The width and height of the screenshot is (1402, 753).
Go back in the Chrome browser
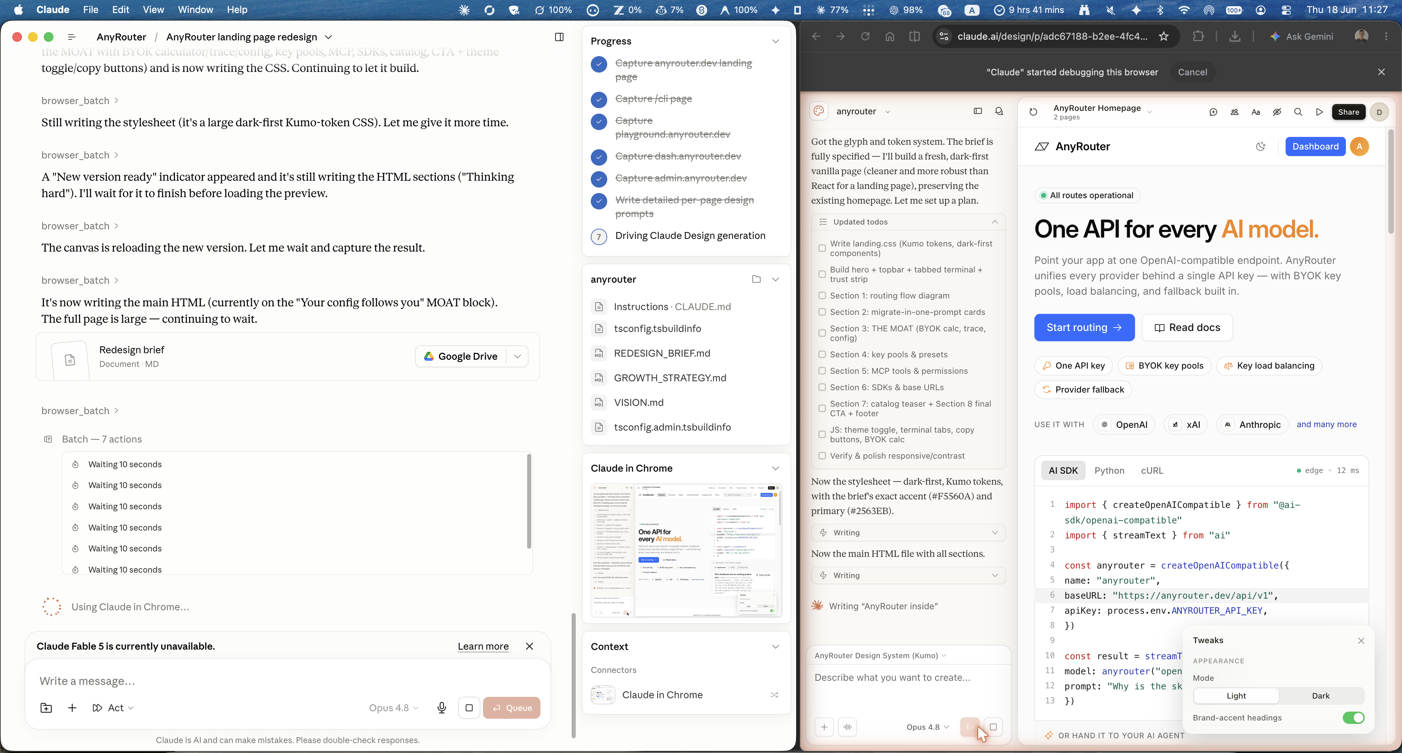click(816, 37)
